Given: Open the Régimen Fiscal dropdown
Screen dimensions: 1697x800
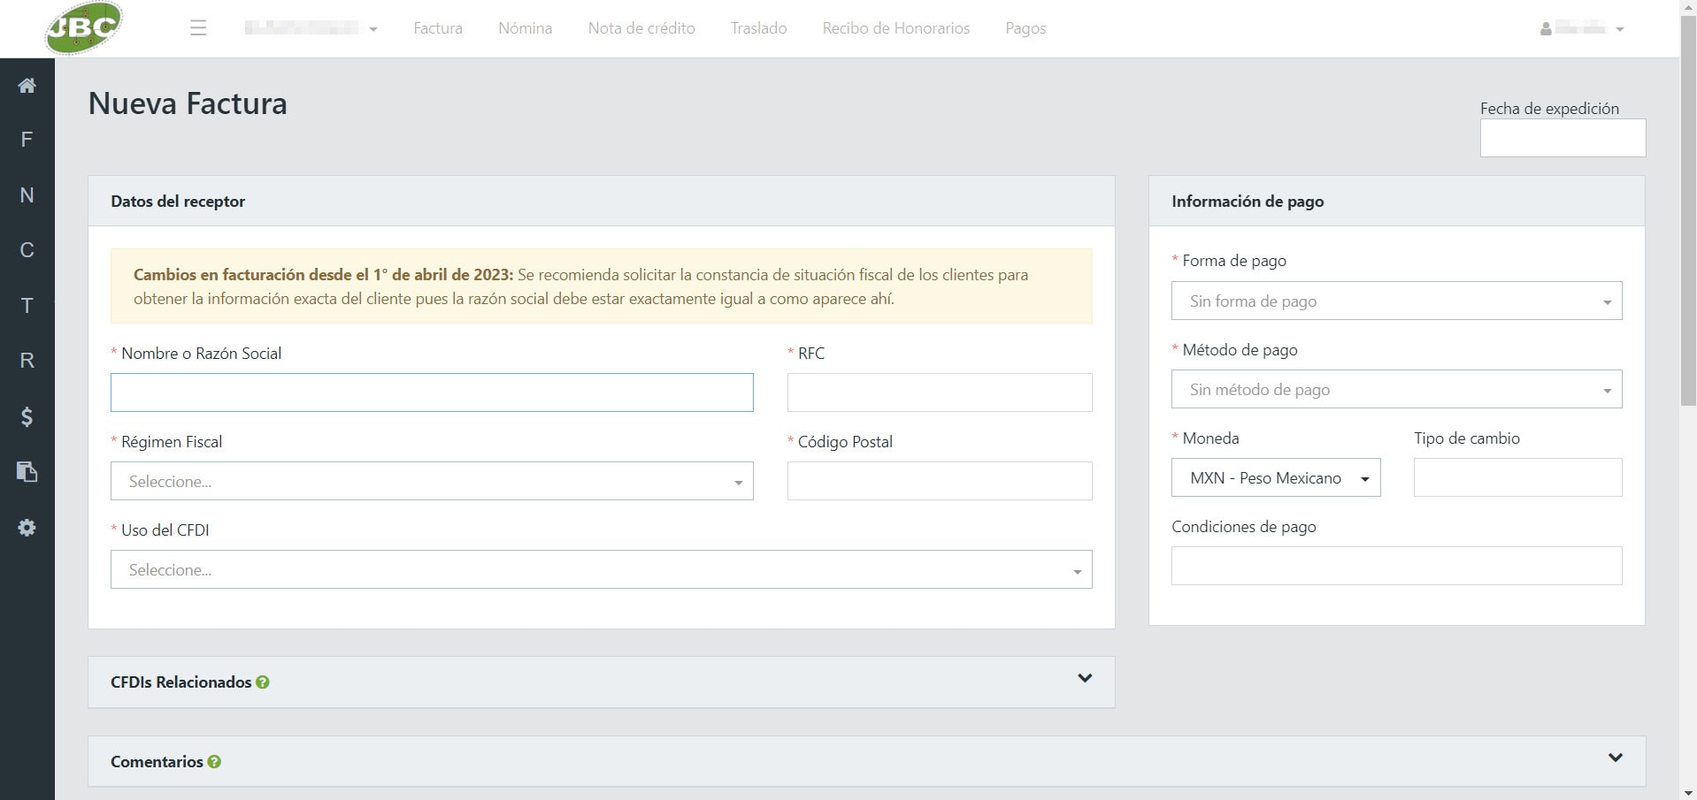Looking at the screenshot, I should pyautogui.click(x=432, y=481).
